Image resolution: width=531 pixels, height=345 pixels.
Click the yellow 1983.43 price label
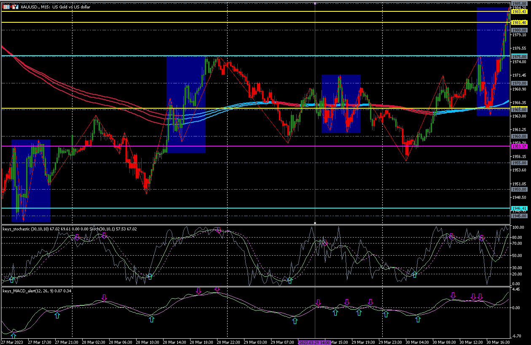click(x=519, y=12)
